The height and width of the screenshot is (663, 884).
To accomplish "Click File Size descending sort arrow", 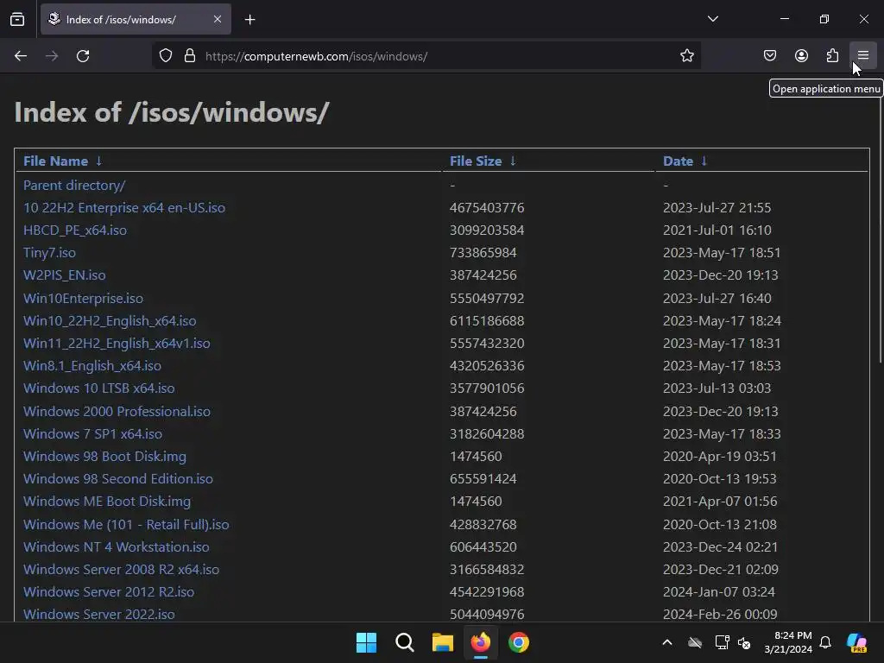I will (x=513, y=161).
